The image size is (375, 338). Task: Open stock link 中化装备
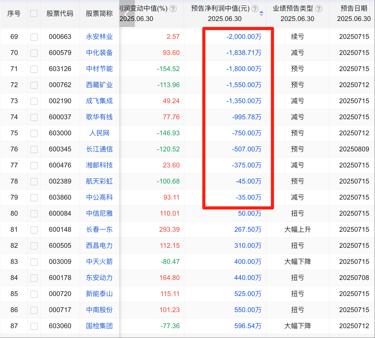(99, 53)
